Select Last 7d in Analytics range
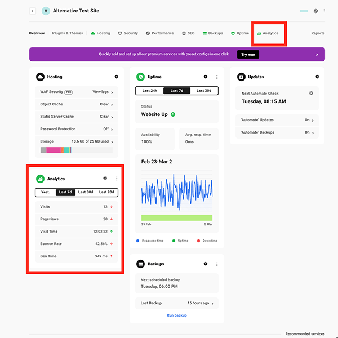The width and height of the screenshot is (338, 338). click(x=65, y=192)
